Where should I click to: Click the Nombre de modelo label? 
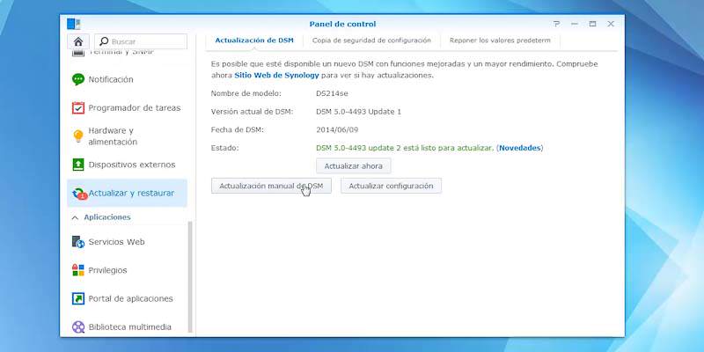246,93
